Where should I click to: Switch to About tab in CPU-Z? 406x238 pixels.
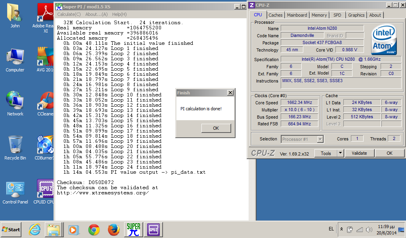tap(375, 15)
